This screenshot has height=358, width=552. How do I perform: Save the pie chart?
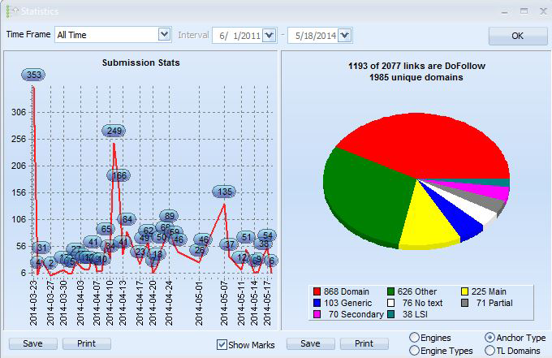click(x=311, y=343)
